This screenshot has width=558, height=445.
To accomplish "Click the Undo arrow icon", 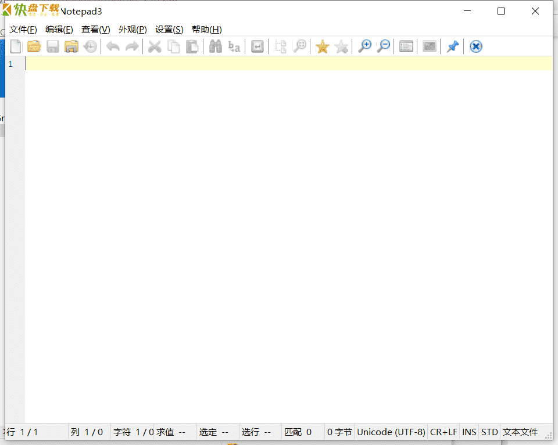I will click(x=113, y=46).
